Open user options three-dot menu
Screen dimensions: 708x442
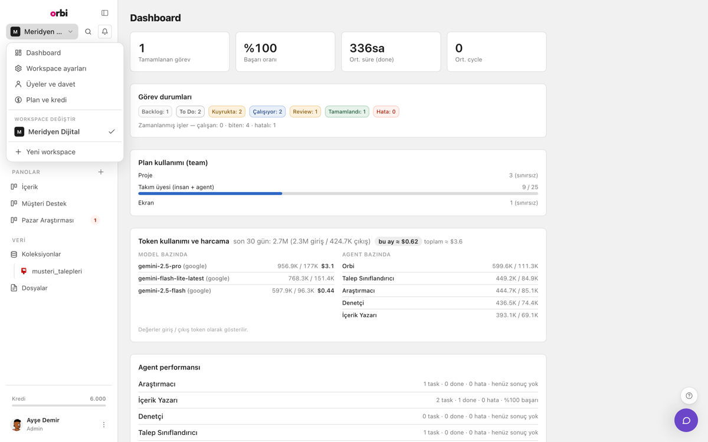104,424
